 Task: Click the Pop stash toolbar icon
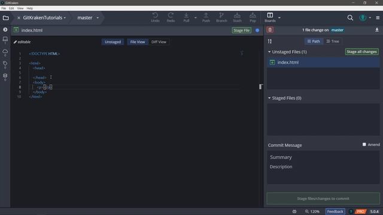coord(253,17)
